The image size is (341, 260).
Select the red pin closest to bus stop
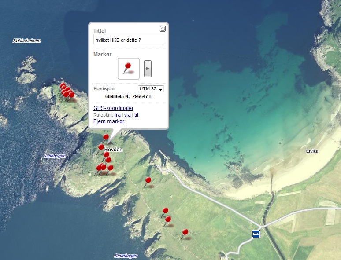coord(185,232)
